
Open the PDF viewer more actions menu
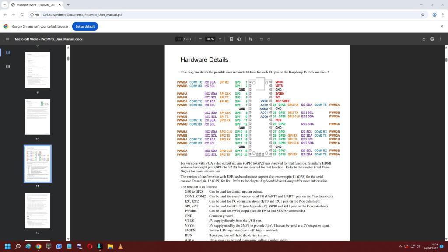441,39
